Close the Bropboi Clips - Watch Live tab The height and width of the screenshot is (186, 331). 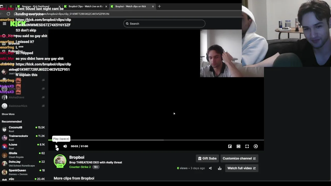(x=106, y=6)
